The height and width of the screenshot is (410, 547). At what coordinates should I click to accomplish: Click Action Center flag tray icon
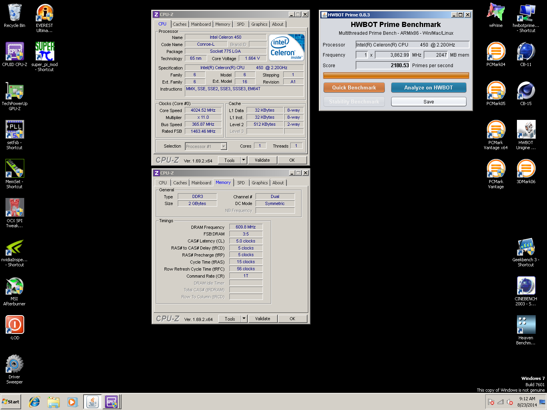coord(491,402)
